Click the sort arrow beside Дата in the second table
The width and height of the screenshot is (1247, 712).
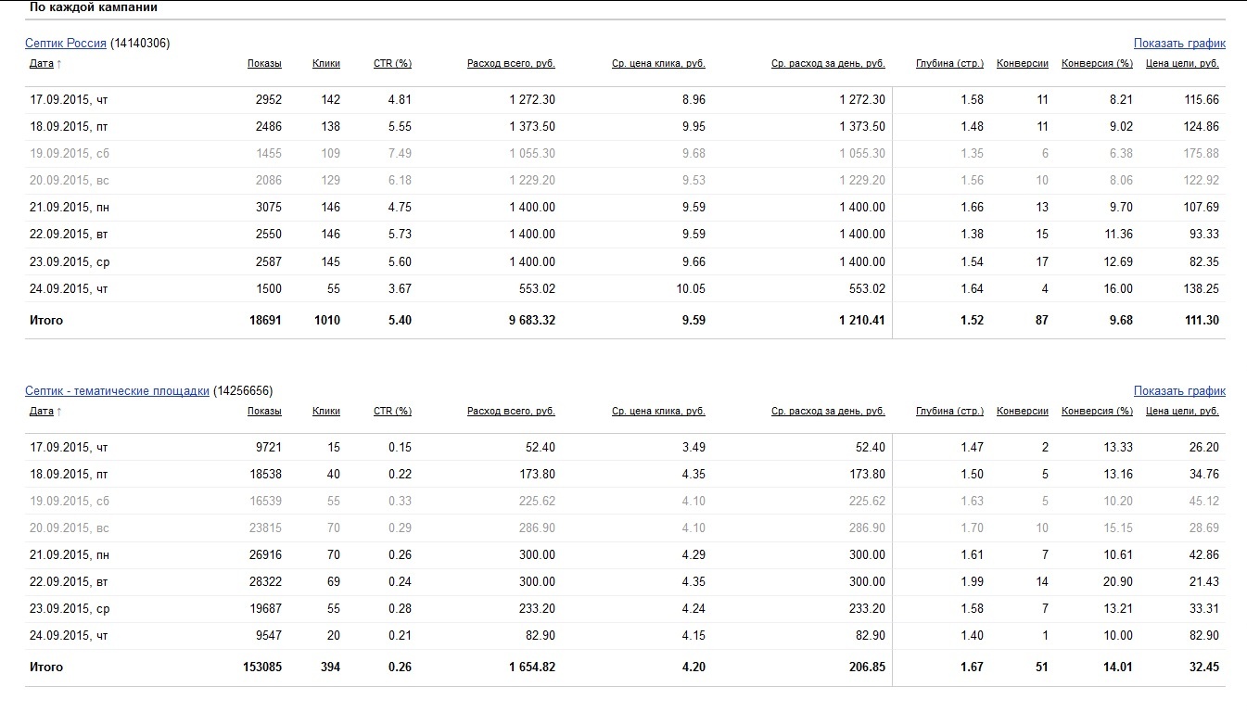59,411
